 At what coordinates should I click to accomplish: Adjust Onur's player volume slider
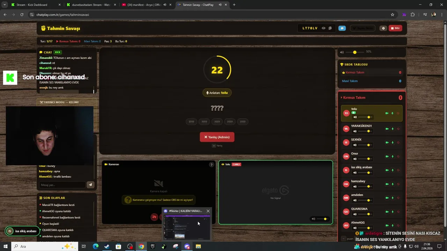pyautogui.click(x=366, y=159)
